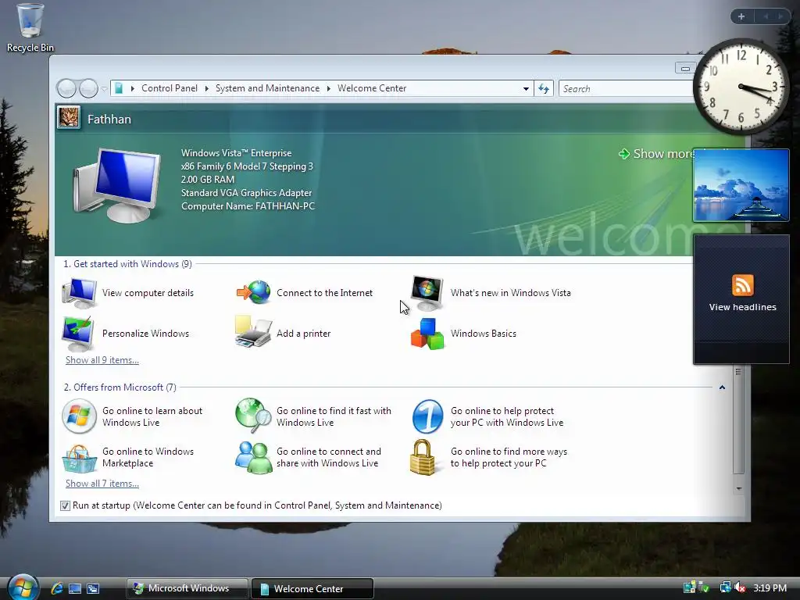Click View headlines in feed gadget

tap(742, 307)
